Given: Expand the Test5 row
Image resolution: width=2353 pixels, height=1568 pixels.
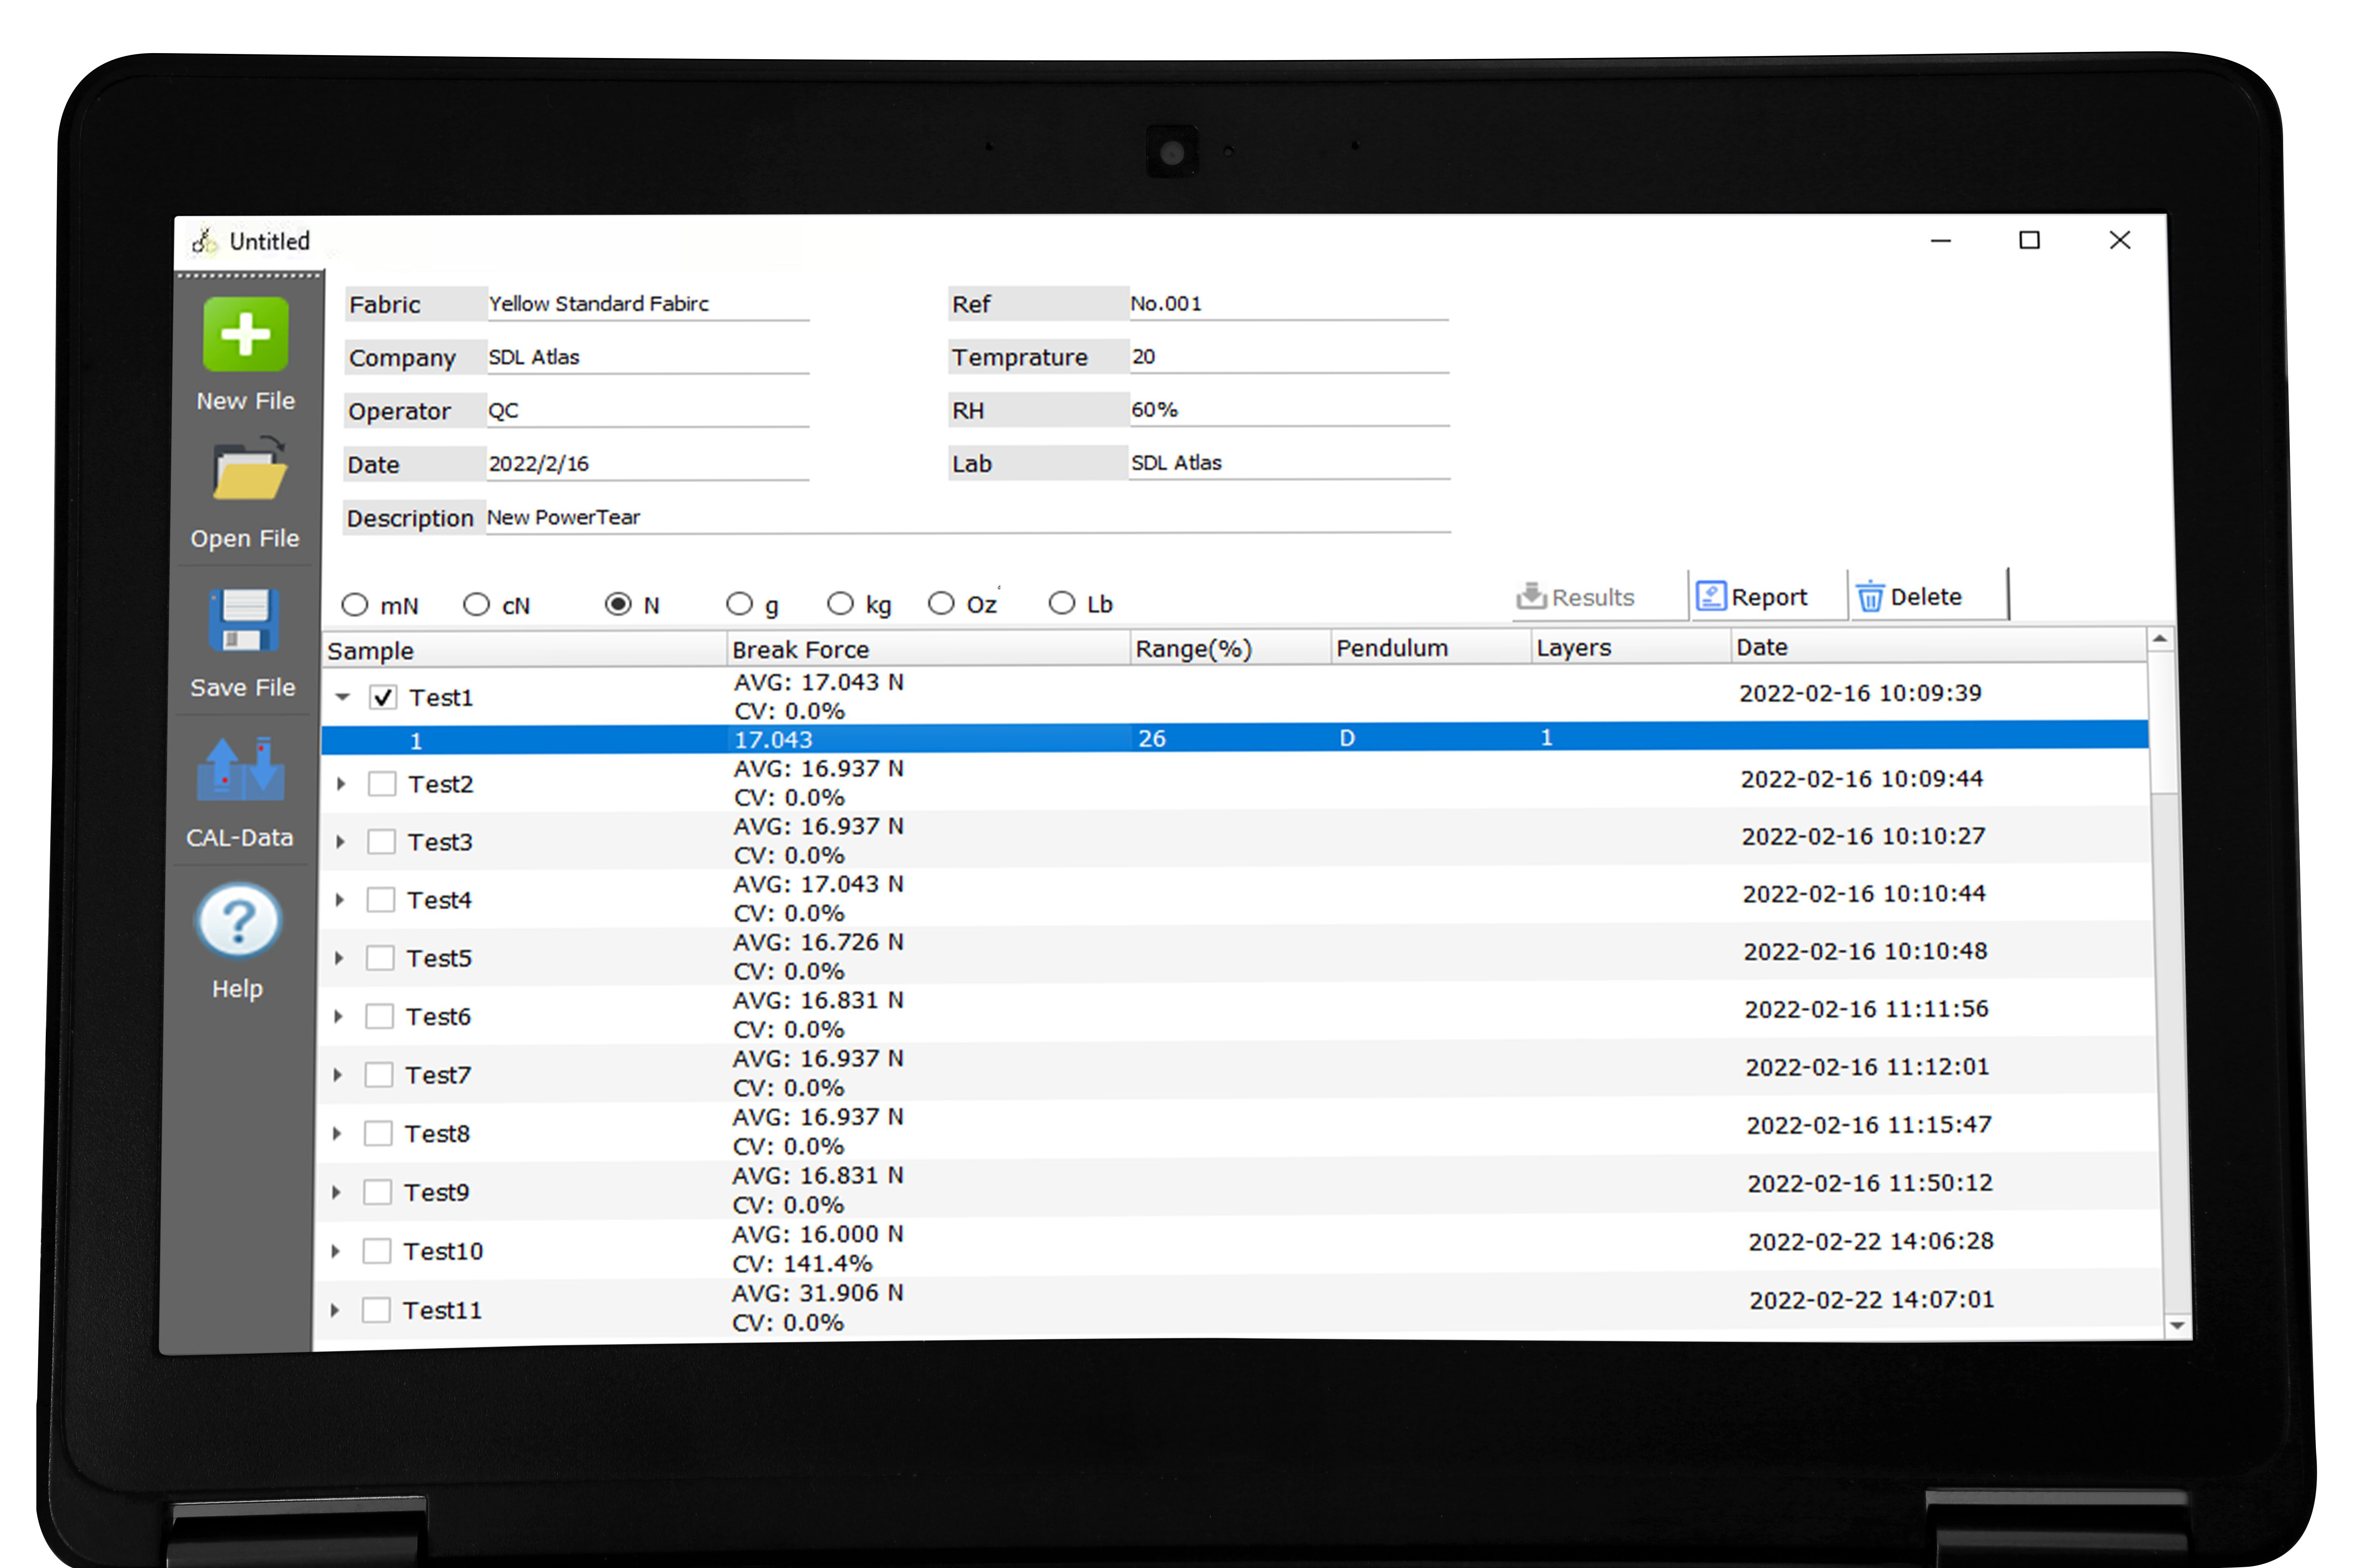Looking at the screenshot, I should coord(339,958).
